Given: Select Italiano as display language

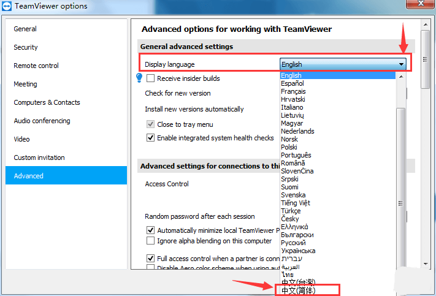Looking at the screenshot, I should click(x=337, y=107).
